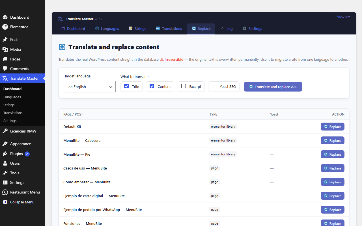Open Translations submenu item in sidebar

point(13,113)
